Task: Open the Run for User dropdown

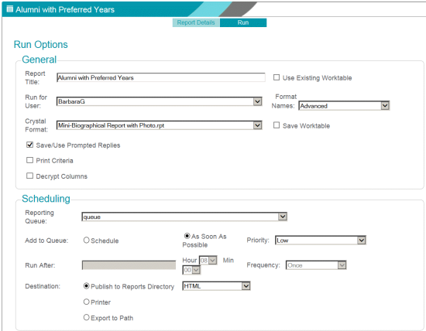Action: coord(160,101)
